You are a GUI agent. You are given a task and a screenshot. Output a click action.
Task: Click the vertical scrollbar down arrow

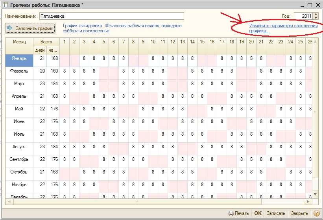[315, 194]
